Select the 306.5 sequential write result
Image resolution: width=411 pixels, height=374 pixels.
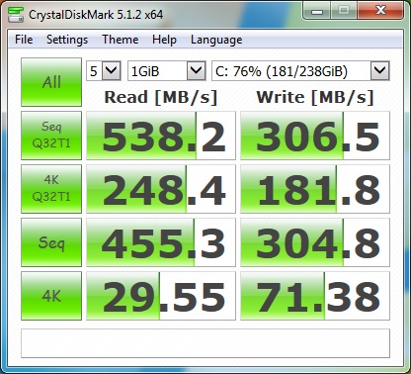[315, 136]
